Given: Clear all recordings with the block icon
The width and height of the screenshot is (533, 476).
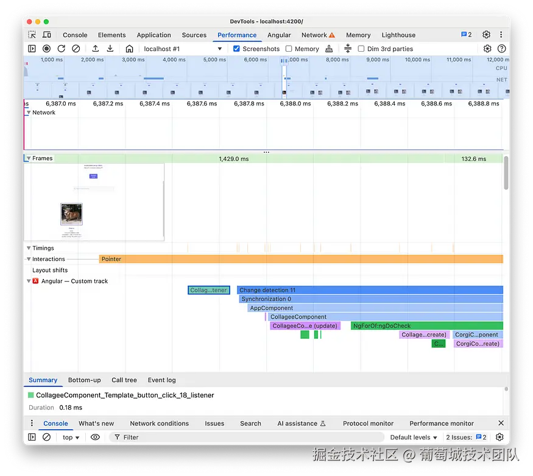Looking at the screenshot, I should pyautogui.click(x=76, y=49).
